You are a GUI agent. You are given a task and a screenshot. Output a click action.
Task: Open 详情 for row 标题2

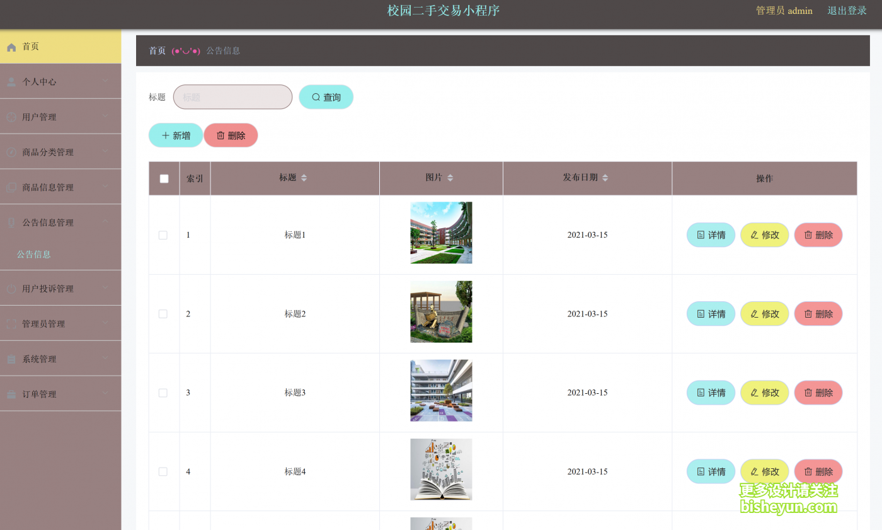point(711,314)
